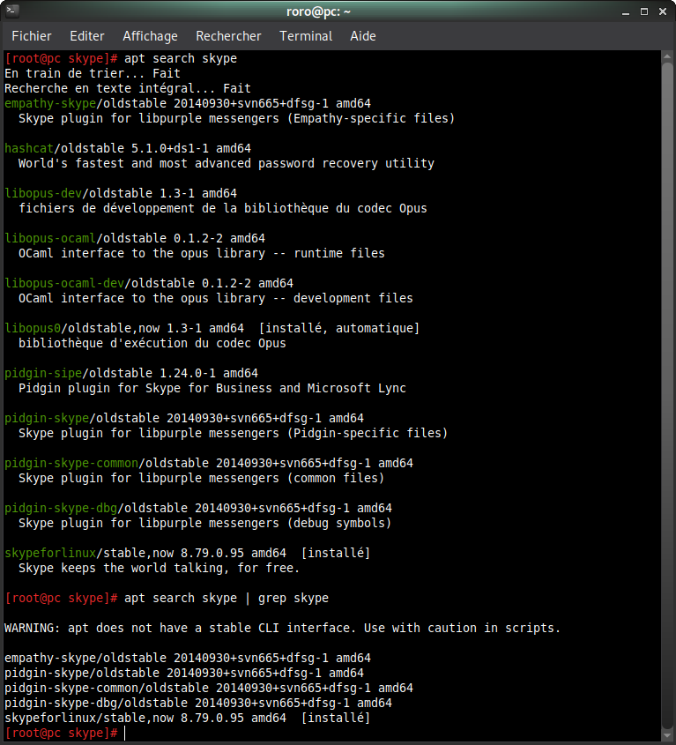Click 'OCaml interface ... development files' line
The image size is (676, 745).
[x=216, y=298]
